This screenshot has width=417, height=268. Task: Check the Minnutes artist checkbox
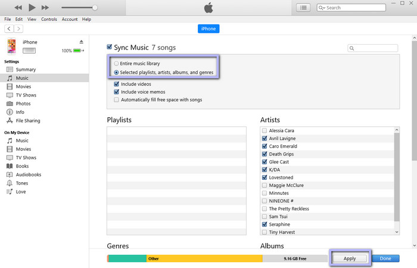click(264, 193)
